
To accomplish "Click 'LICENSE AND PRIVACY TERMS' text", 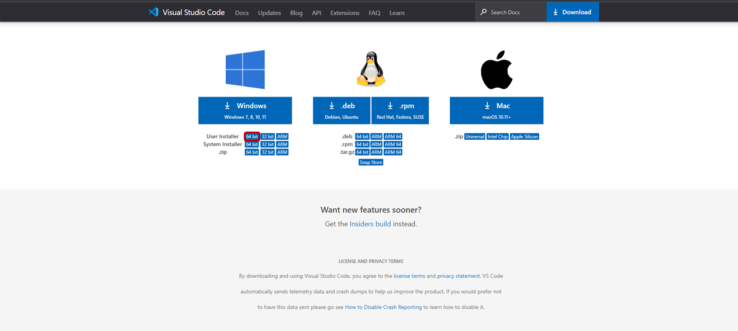I will (371, 261).
